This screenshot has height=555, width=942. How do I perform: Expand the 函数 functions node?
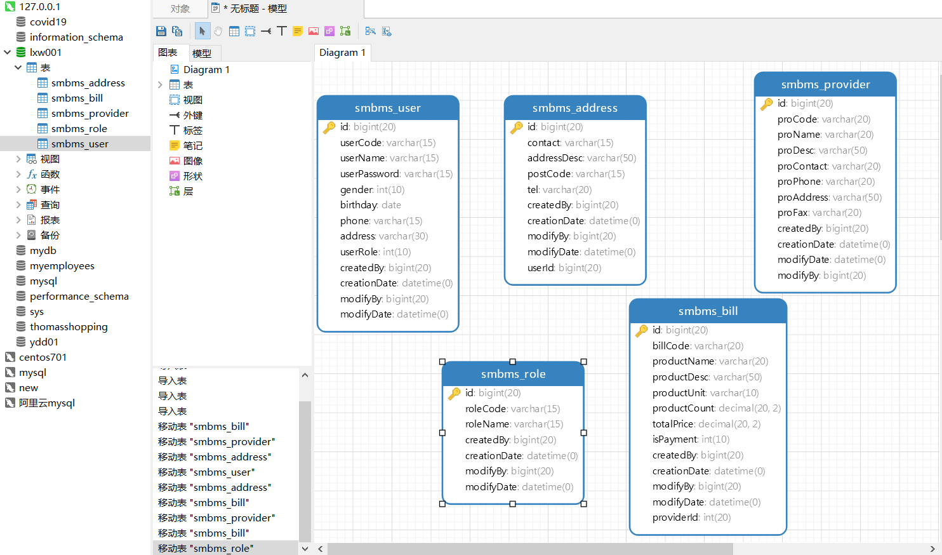(x=18, y=174)
